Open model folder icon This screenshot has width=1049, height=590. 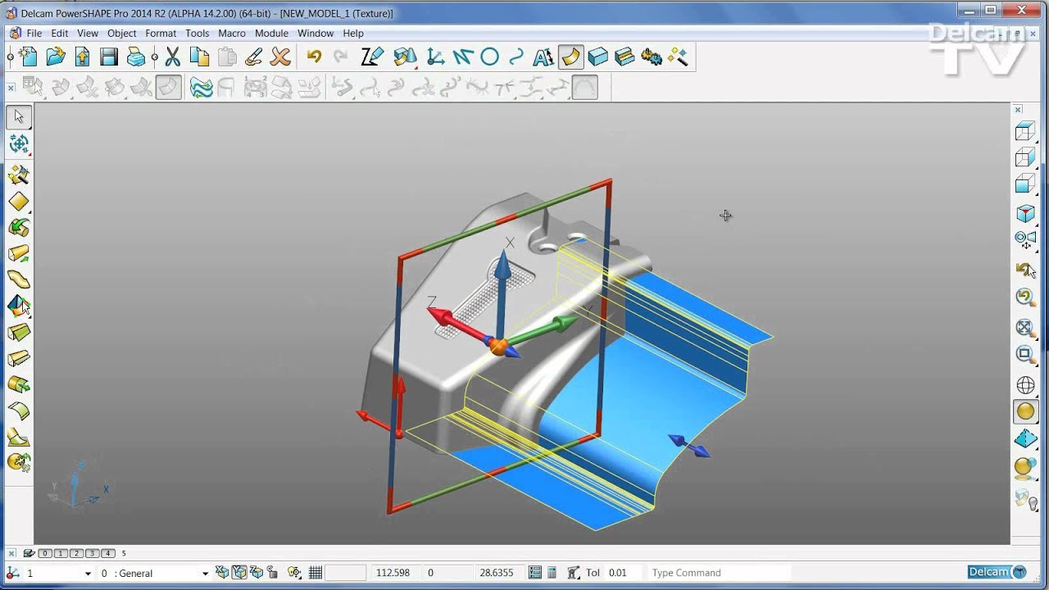coord(56,57)
